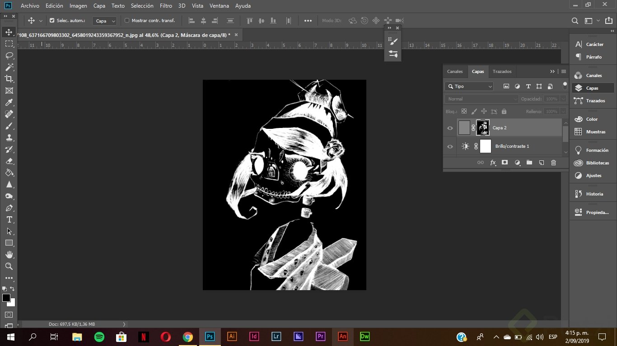617x346 pixels.
Task: Delete layer with trash icon
Action: [x=553, y=163]
